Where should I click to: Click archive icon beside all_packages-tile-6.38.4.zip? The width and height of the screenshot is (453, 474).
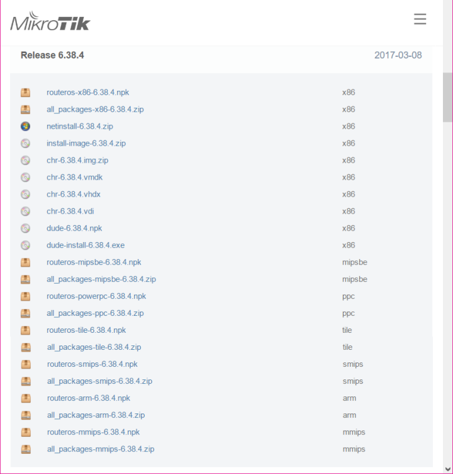click(26, 347)
